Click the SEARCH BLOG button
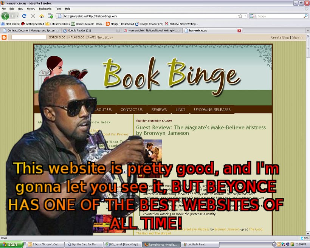310x248 pixels. (57, 37)
